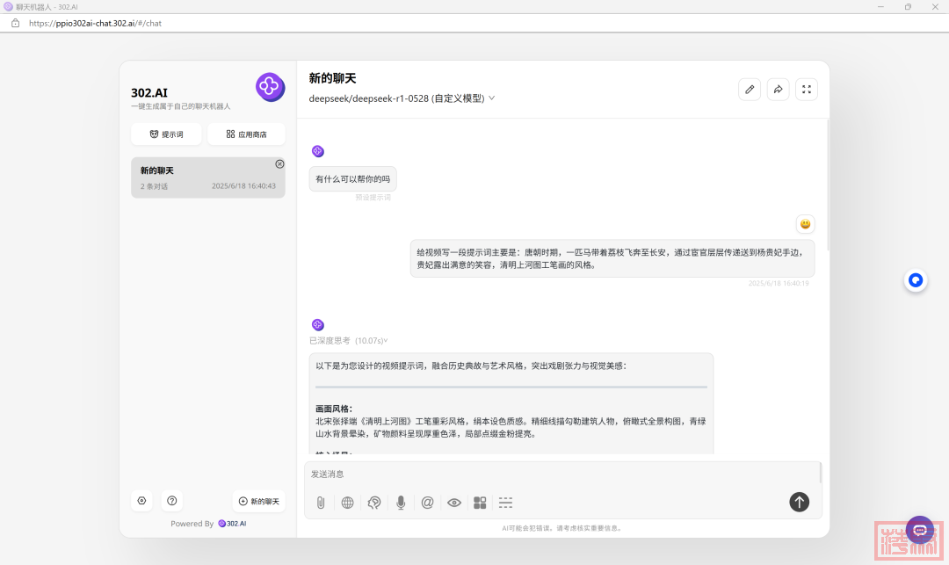
Task: Open settings from sidebar bottom
Action: [141, 501]
